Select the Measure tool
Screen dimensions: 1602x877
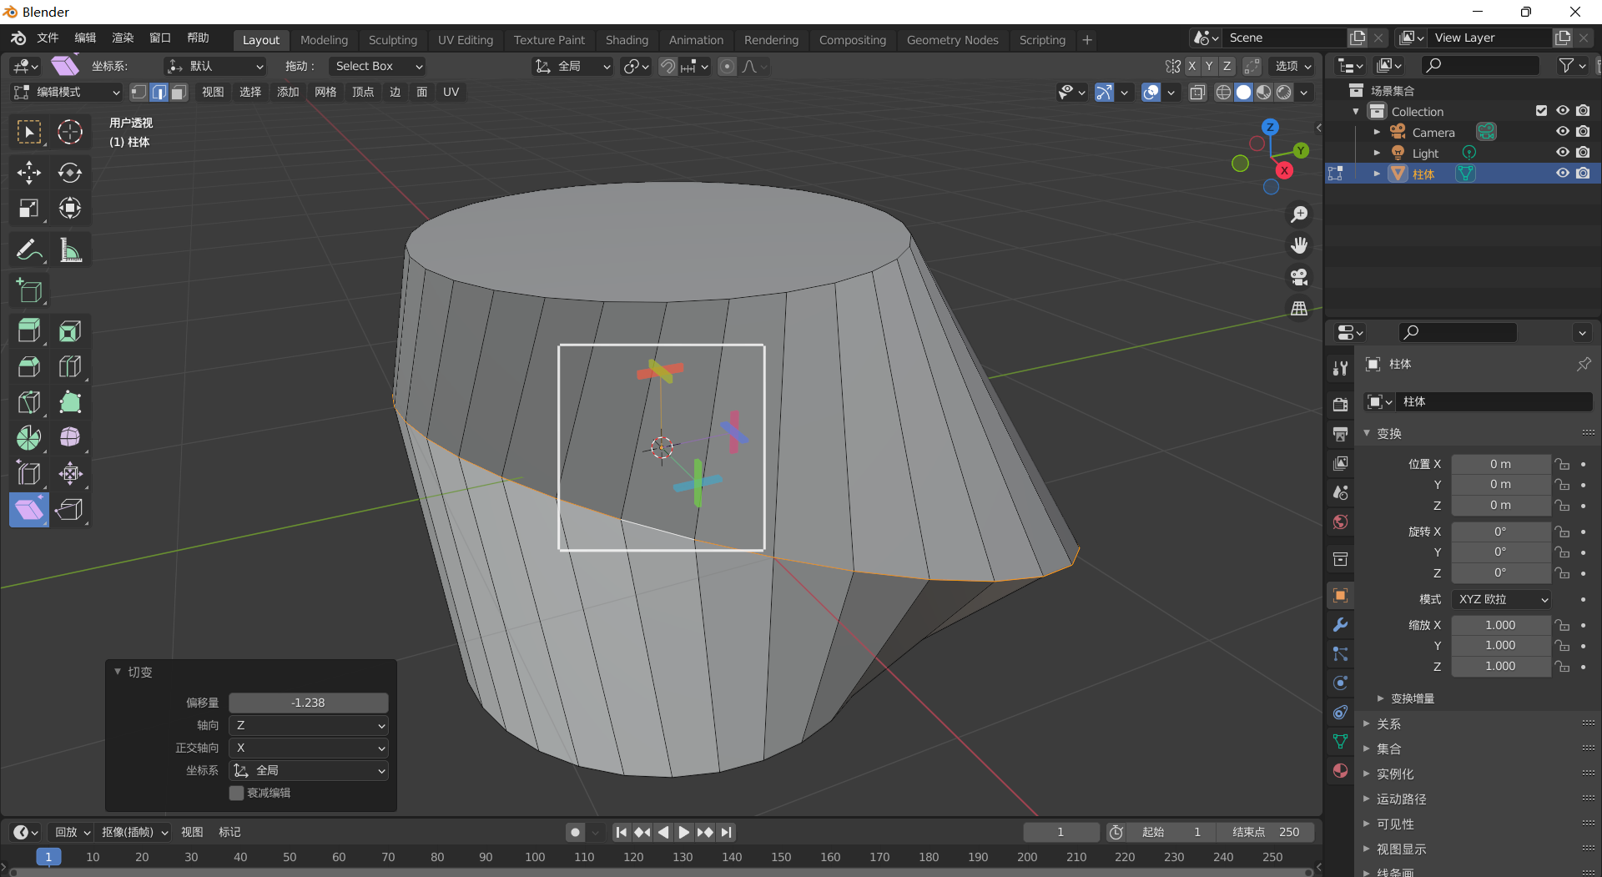[x=70, y=249]
